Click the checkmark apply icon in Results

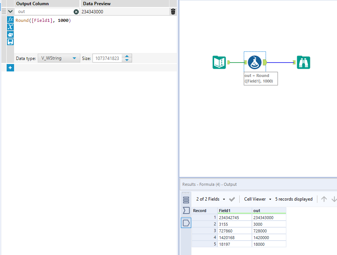coord(232,199)
